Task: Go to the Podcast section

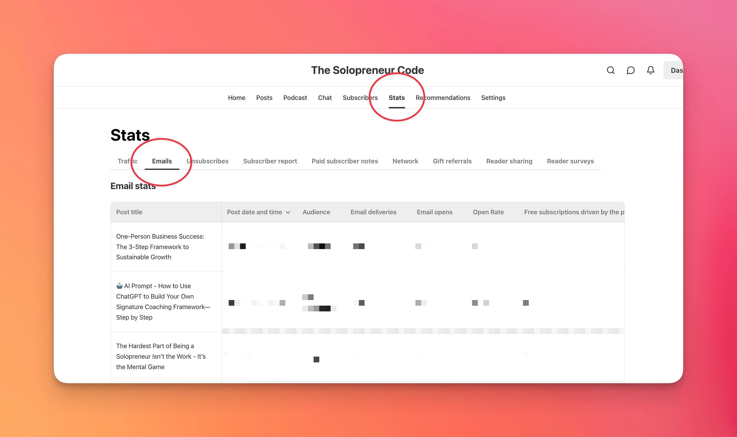Action: (x=295, y=98)
